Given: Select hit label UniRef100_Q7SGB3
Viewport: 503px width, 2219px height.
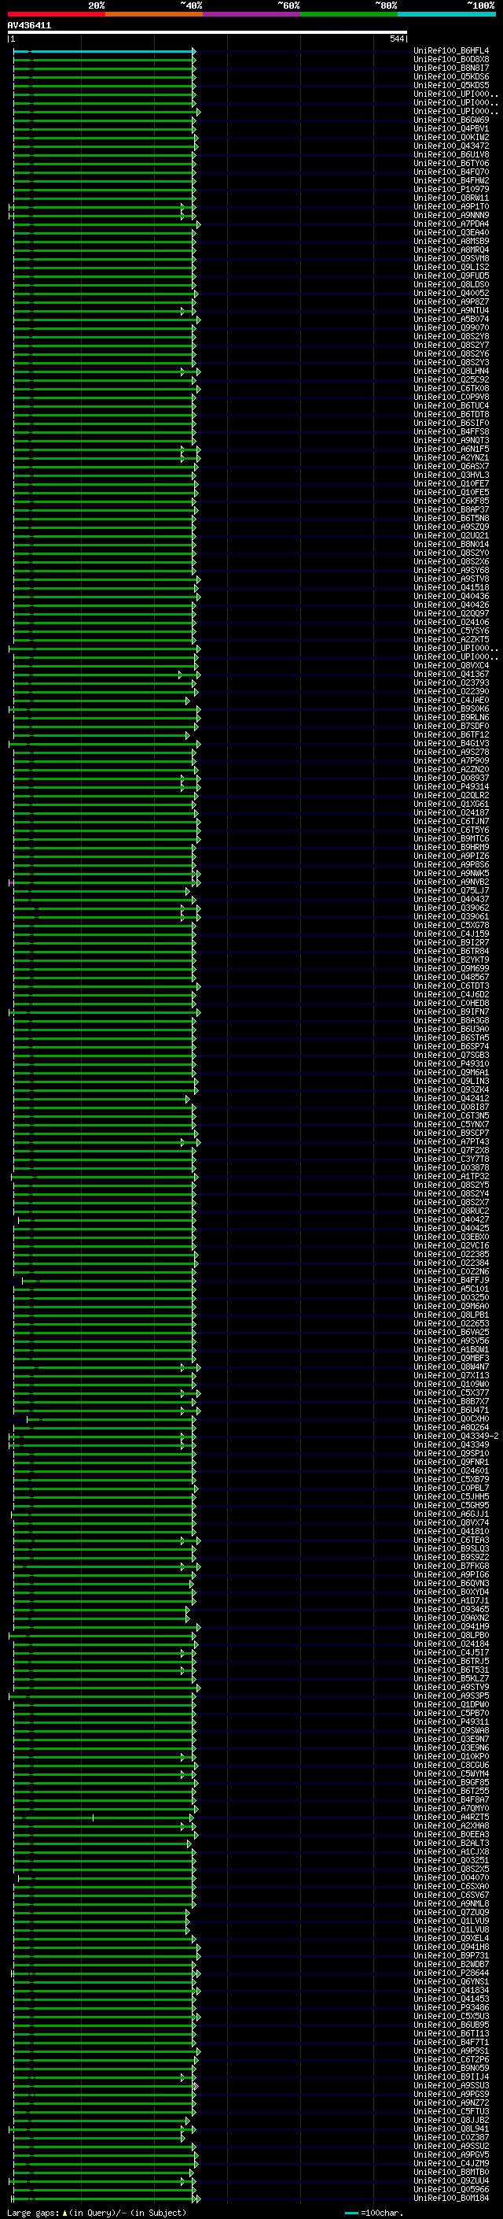Looking at the screenshot, I should click(x=450, y=1056).
